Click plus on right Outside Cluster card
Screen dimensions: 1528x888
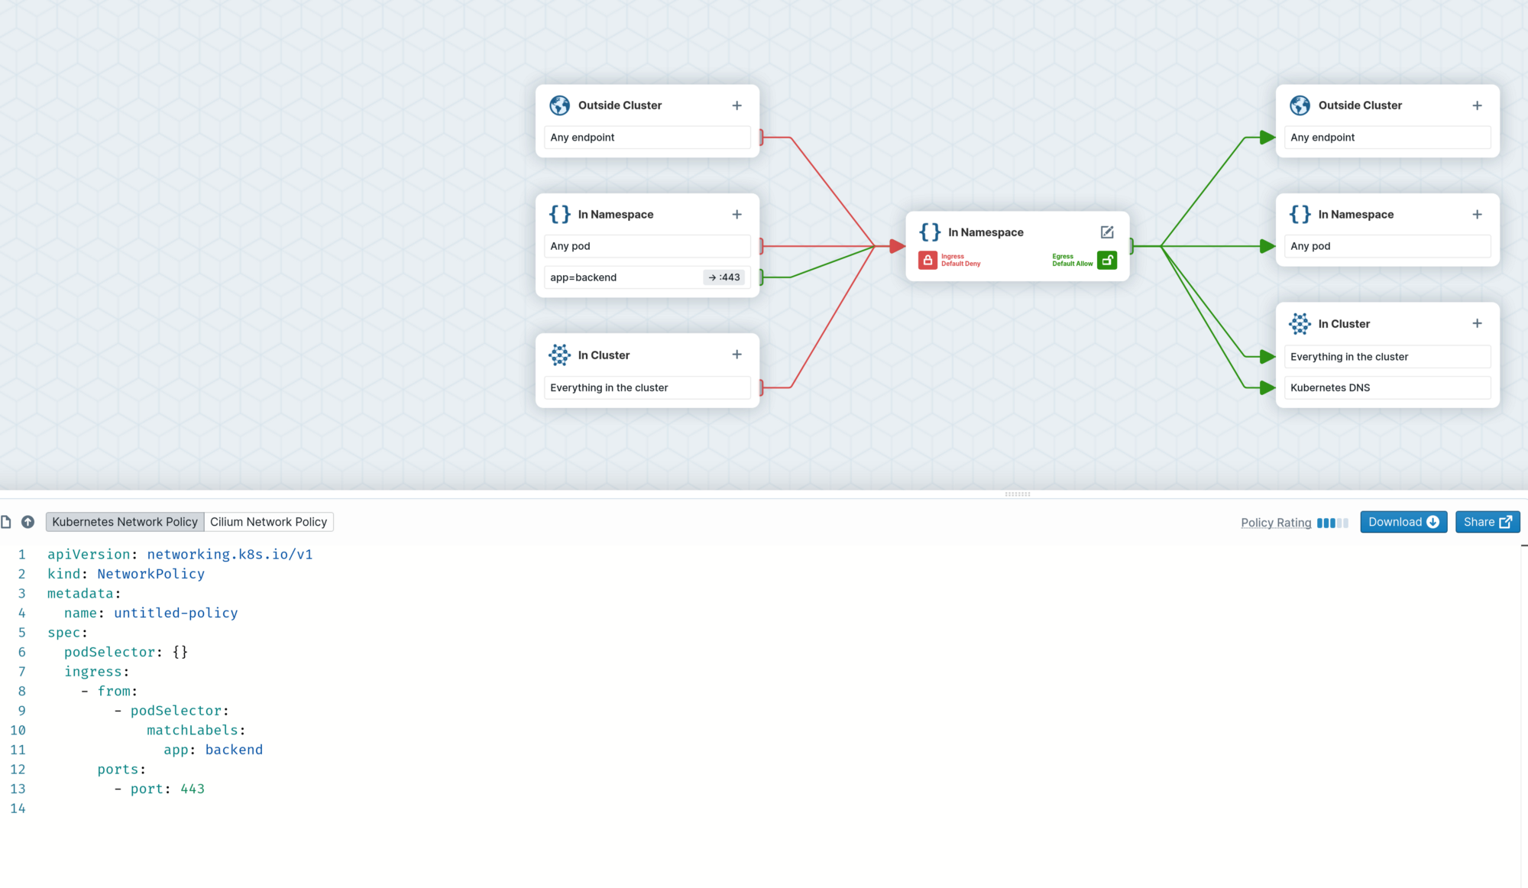pos(1477,105)
